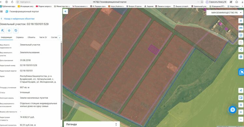Open browser downloads arrow icon
This screenshot has height=127, width=244.
tap(242, 2)
